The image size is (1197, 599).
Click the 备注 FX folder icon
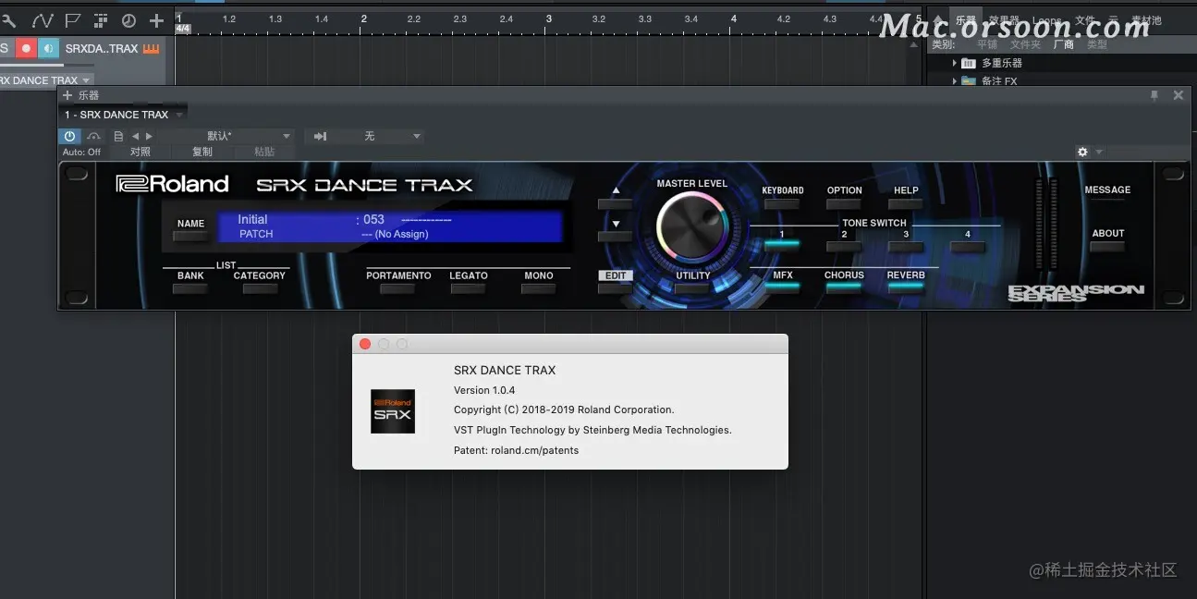[x=969, y=81]
